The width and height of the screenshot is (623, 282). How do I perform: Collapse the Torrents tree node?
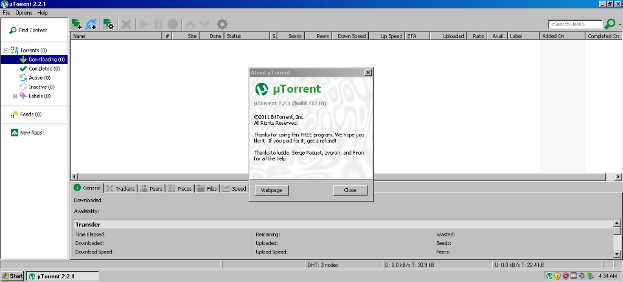6,51
